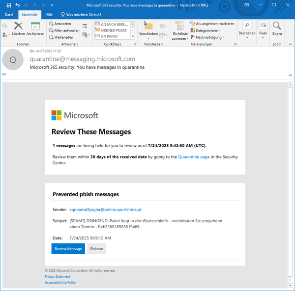Click the undo arrow in quick access toolbar
The height and width of the screenshot is (291, 295).
(x=18, y=5)
